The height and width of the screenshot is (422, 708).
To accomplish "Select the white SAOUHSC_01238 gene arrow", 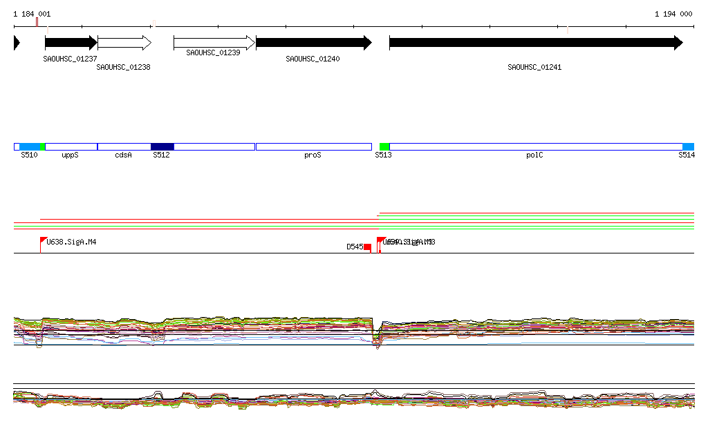I will [124, 43].
